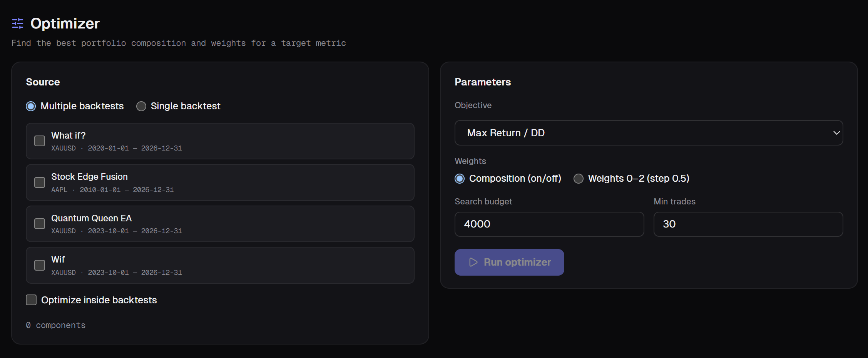The height and width of the screenshot is (358, 868).
Task: Select the Stock Edge Fusion AAPL row
Action: pyautogui.click(x=220, y=182)
